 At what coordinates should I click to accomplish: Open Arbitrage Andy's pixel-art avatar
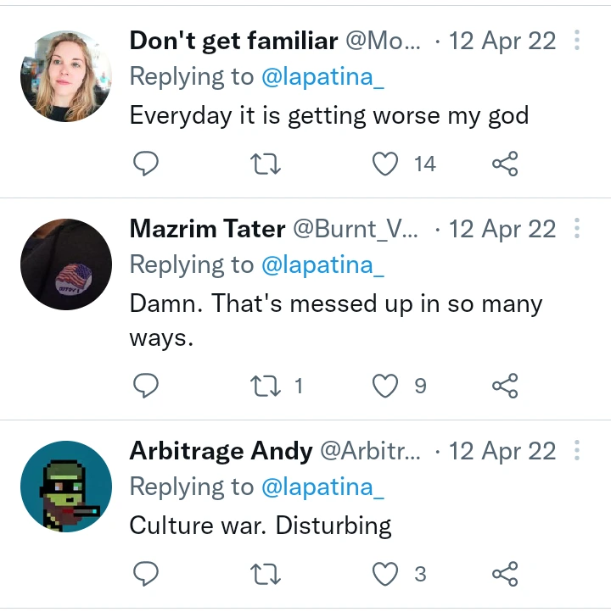[x=66, y=487]
